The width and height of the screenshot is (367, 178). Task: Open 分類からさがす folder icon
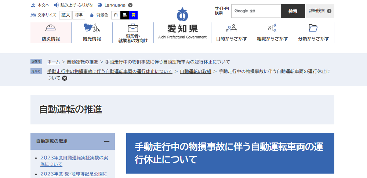(313, 28)
